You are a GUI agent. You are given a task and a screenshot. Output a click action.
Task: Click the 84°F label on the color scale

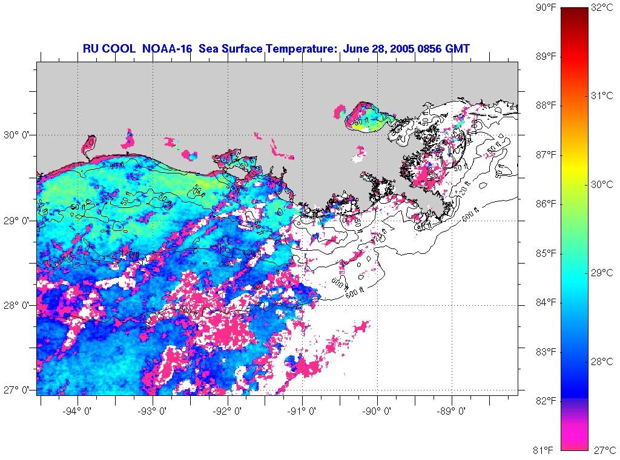(546, 302)
